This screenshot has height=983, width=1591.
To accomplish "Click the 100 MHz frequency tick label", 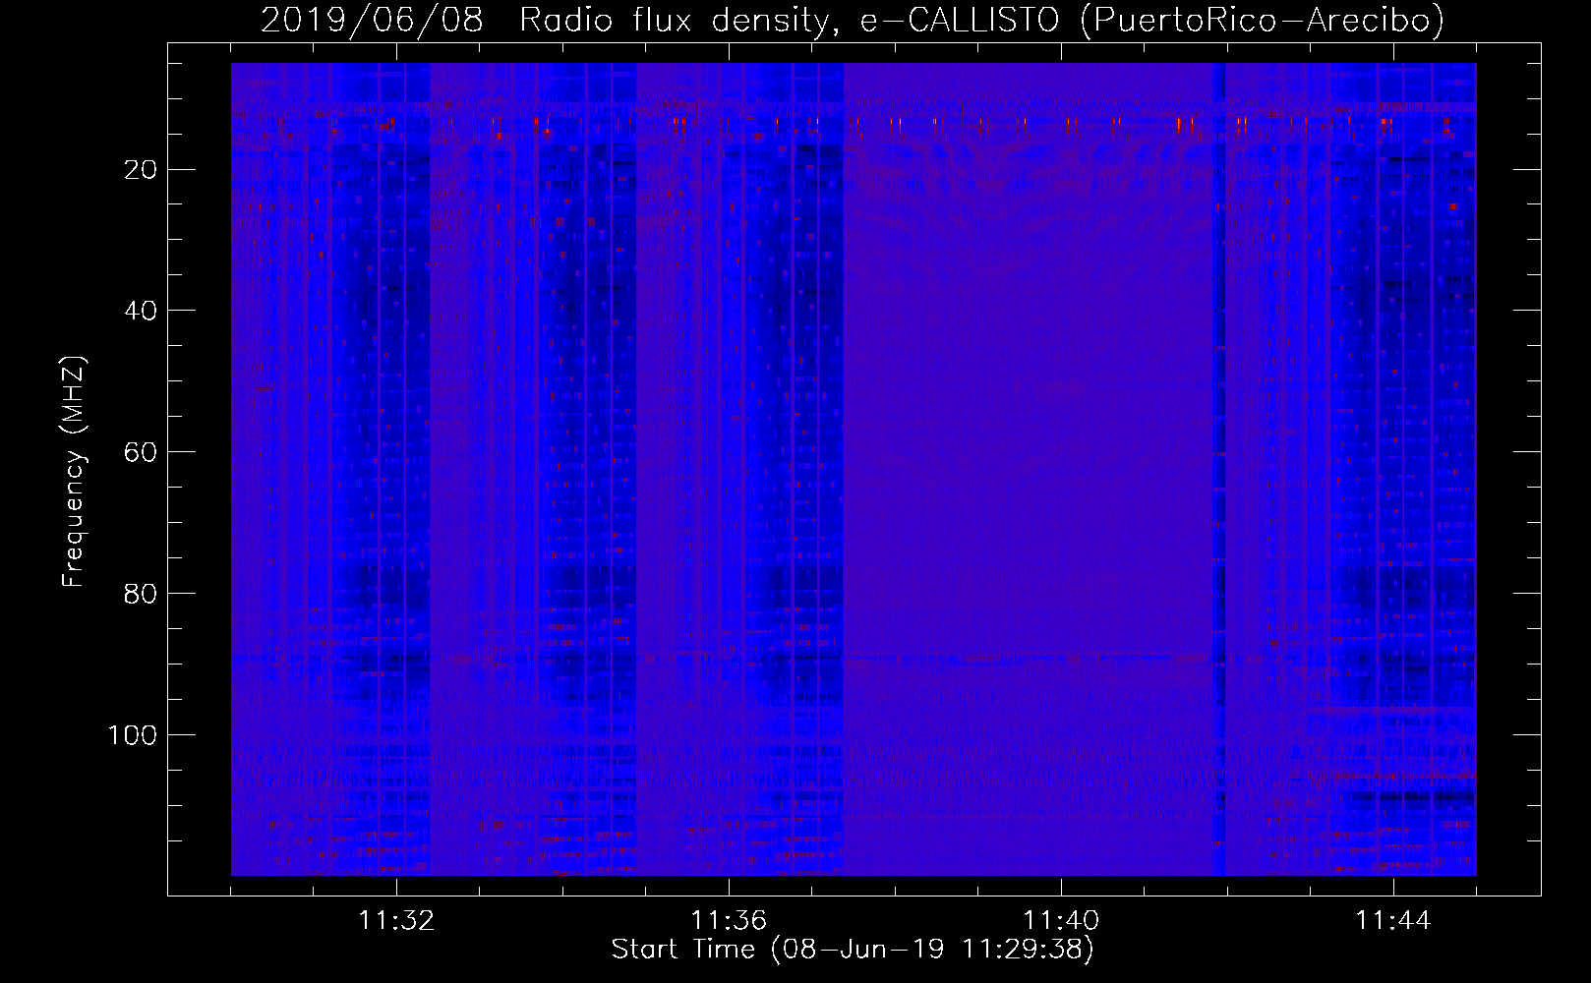I will pos(133,735).
